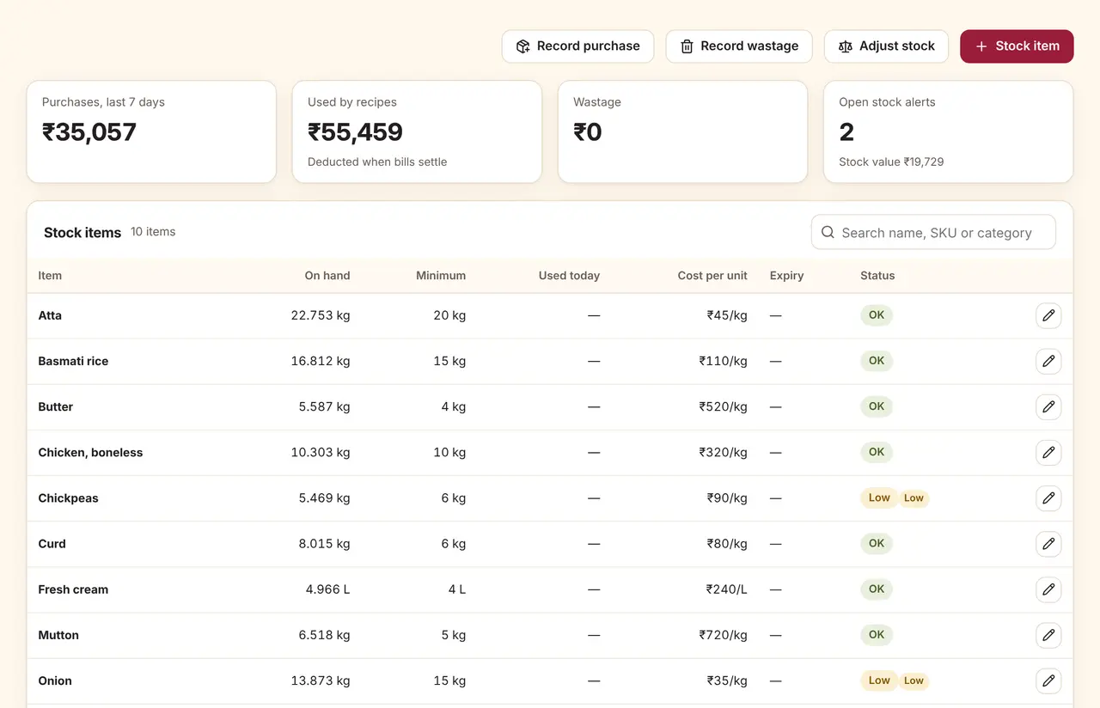
Task: Click the Purchases, last 7 days card
Action: [151, 131]
